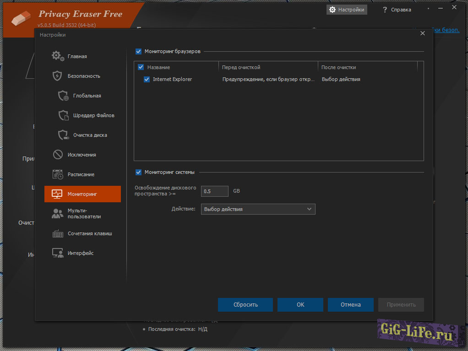Open Шреддер Файлов shield icon

tap(63, 115)
